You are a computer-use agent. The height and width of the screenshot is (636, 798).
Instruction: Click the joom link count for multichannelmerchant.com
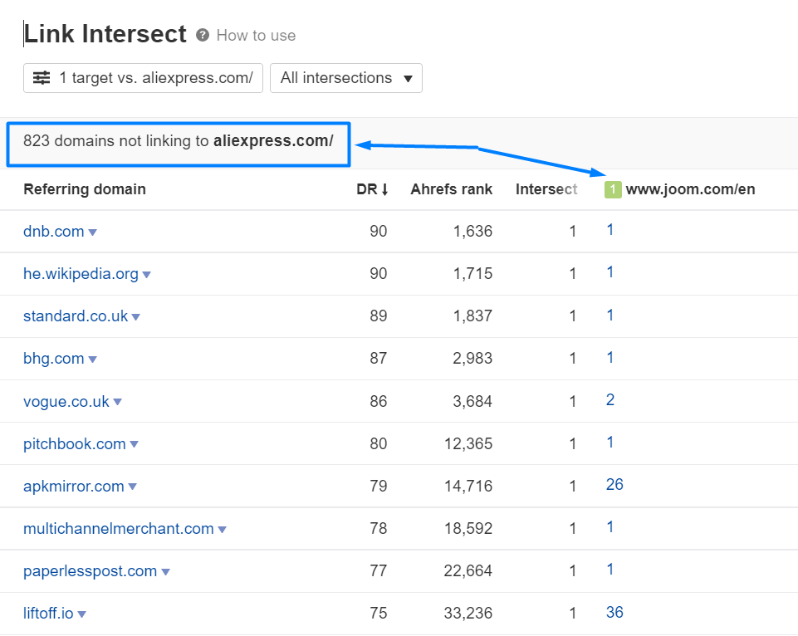610,527
